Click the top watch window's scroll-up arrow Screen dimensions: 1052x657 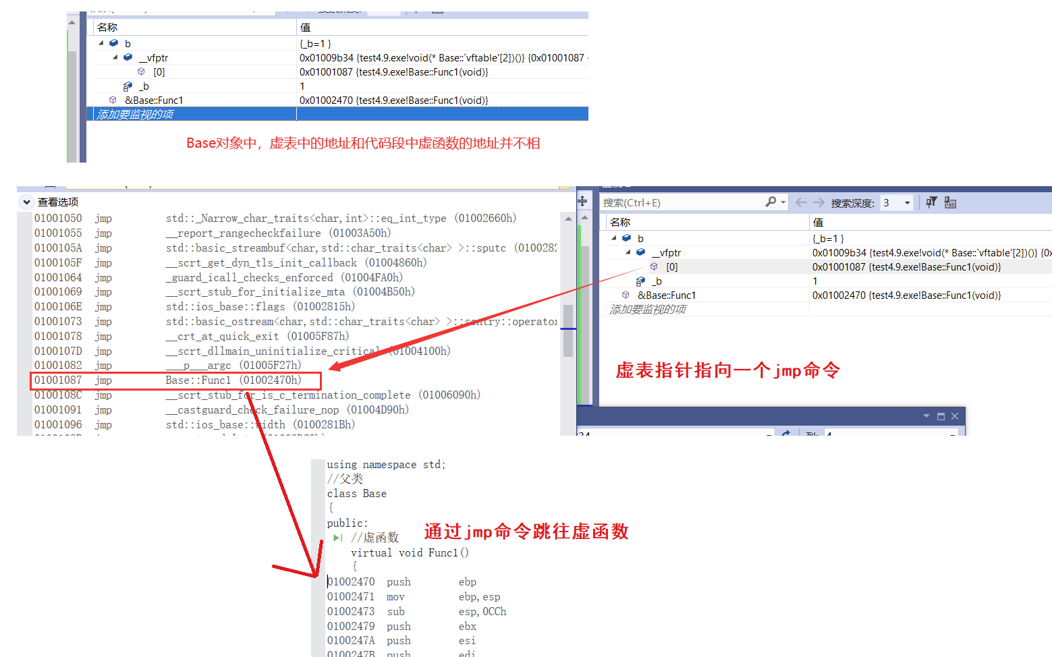click(x=72, y=23)
